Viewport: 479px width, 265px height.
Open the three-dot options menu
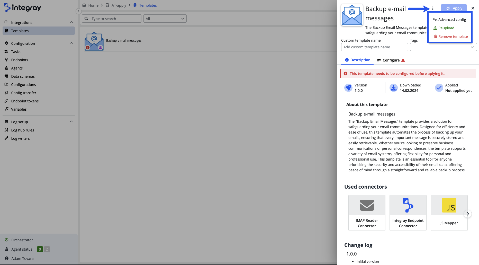pos(433,8)
